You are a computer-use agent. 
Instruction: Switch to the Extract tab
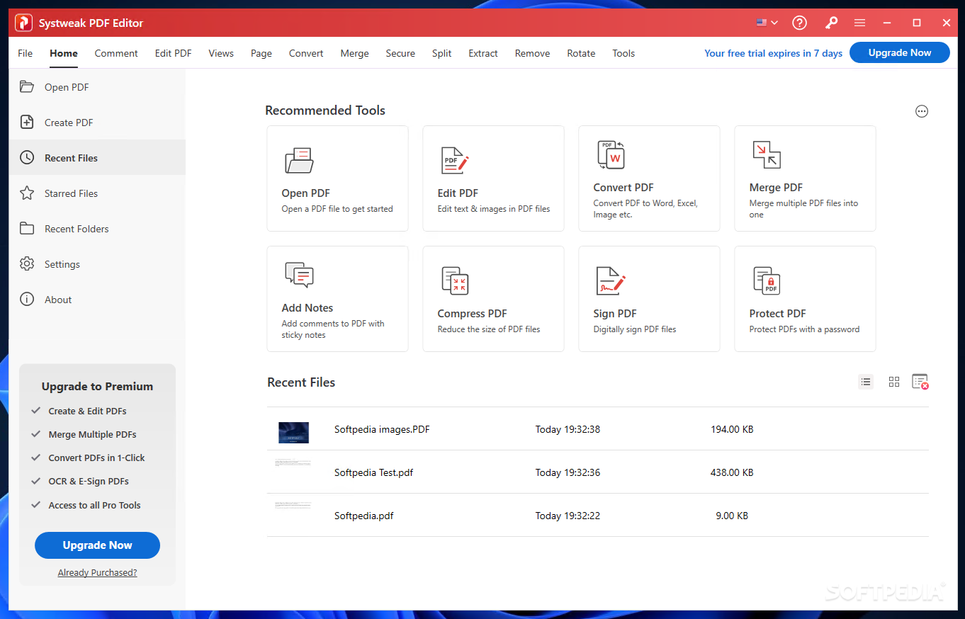point(483,53)
